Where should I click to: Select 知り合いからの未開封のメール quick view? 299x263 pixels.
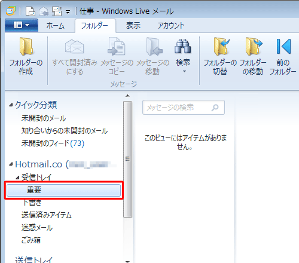tap(65, 131)
